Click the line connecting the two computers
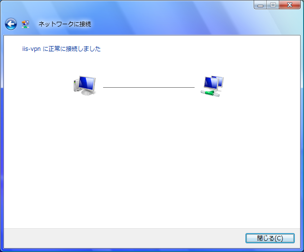This screenshot has height=252, width=304. coord(149,87)
